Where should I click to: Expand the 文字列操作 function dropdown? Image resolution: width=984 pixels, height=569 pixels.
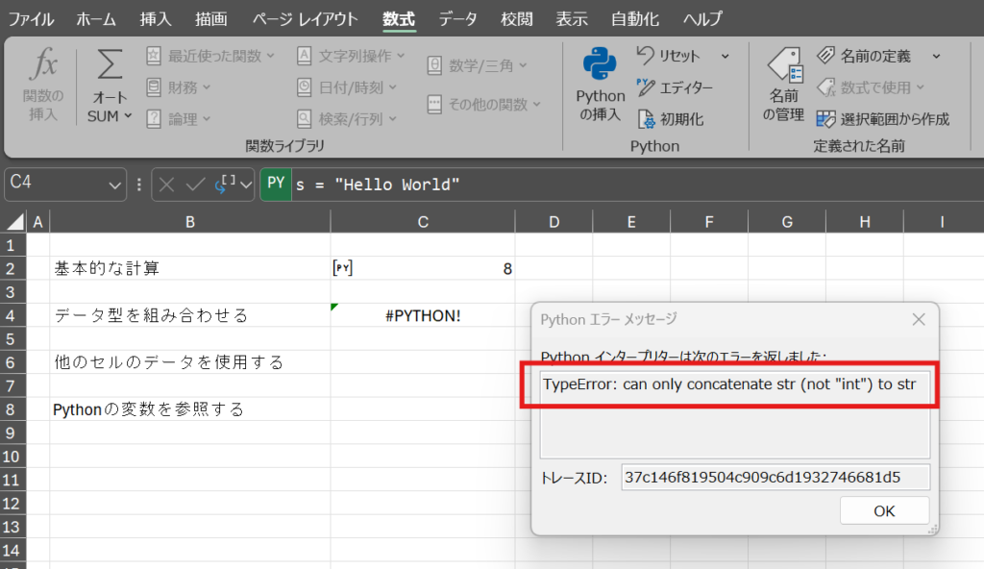tap(401, 56)
